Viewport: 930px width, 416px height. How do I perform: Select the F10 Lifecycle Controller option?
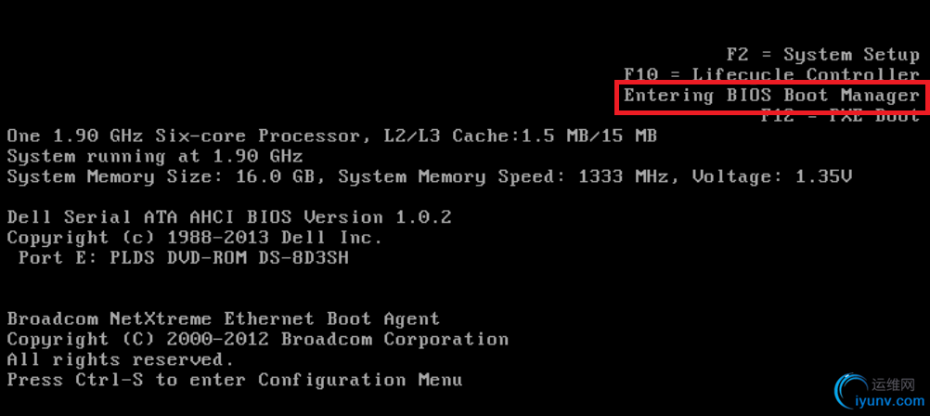pyautogui.click(x=771, y=75)
